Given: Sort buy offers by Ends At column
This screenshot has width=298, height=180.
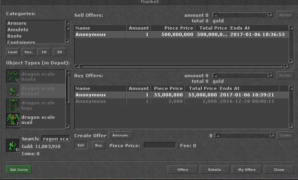Looking at the screenshot, I should (x=253, y=88).
